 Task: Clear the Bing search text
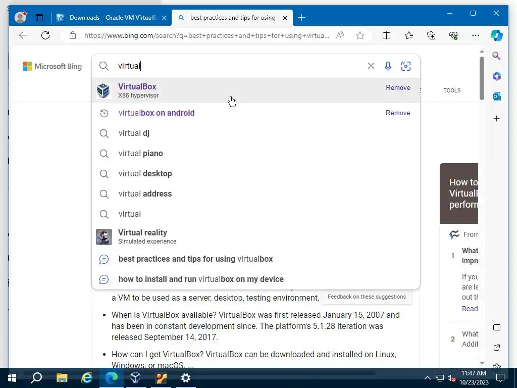pyautogui.click(x=371, y=66)
